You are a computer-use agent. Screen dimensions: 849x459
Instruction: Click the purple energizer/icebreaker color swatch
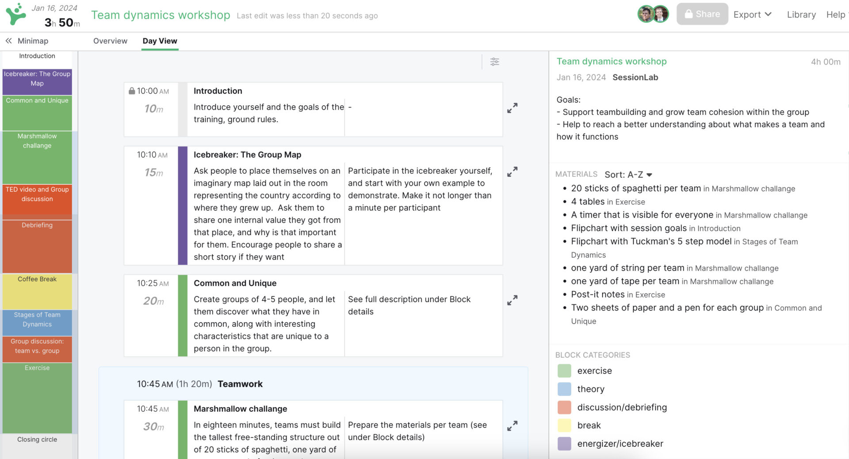coord(564,444)
